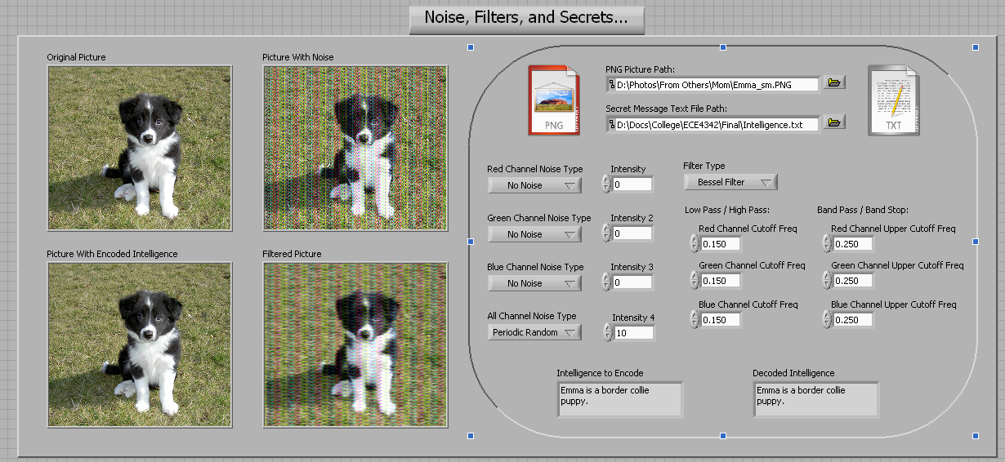Open Blue Channel Noise Type dropdown
Screen dimensions: 1005x462
534,283
